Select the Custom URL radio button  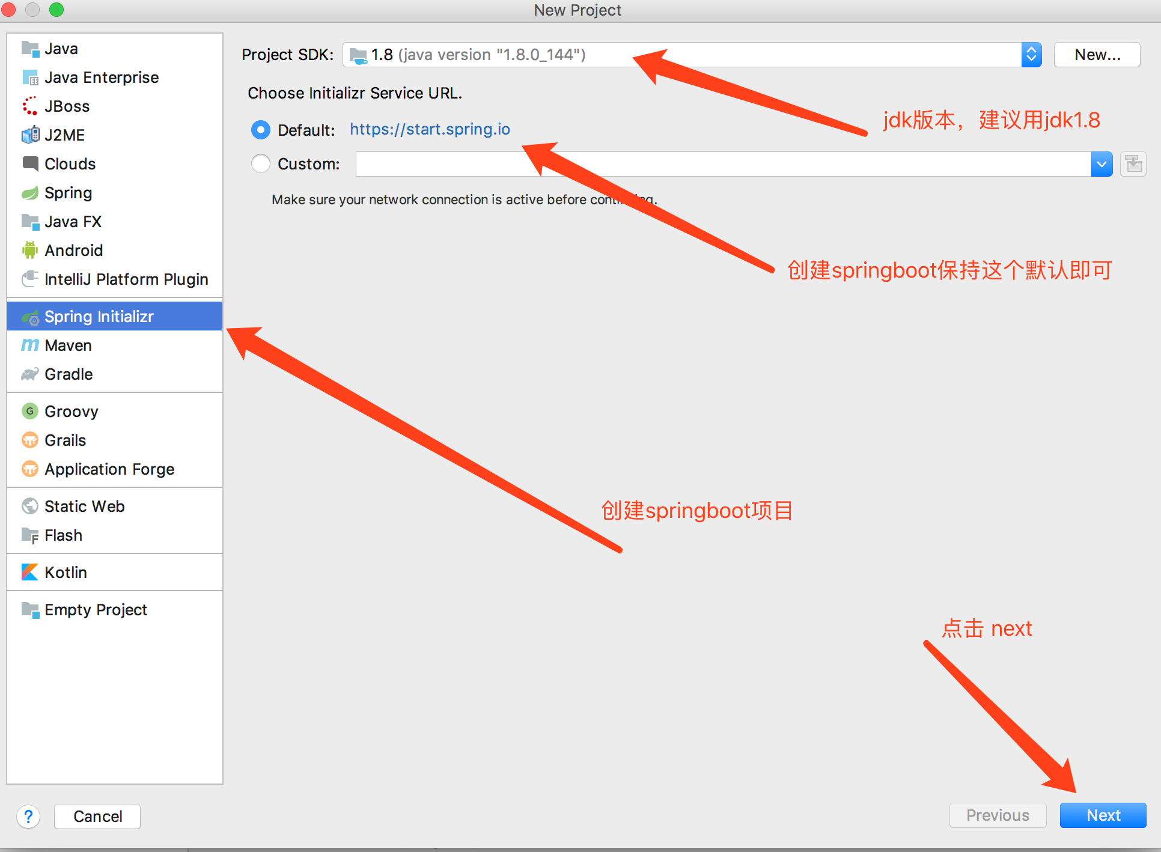261,163
